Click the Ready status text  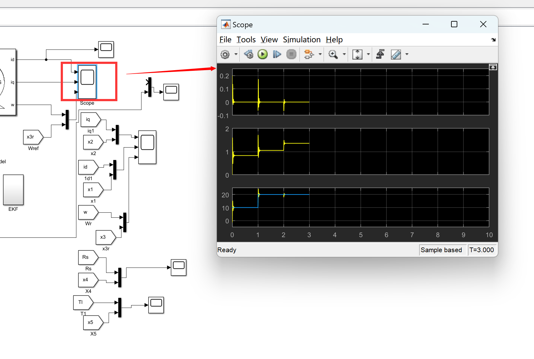pyautogui.click(x=227, y=250)
